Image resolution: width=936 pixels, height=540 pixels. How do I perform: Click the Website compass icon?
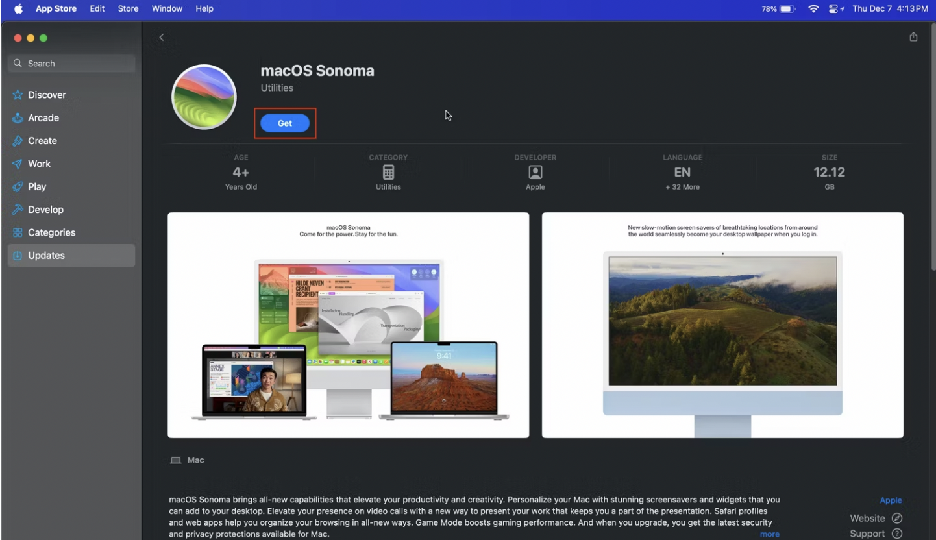click(897, 518)
